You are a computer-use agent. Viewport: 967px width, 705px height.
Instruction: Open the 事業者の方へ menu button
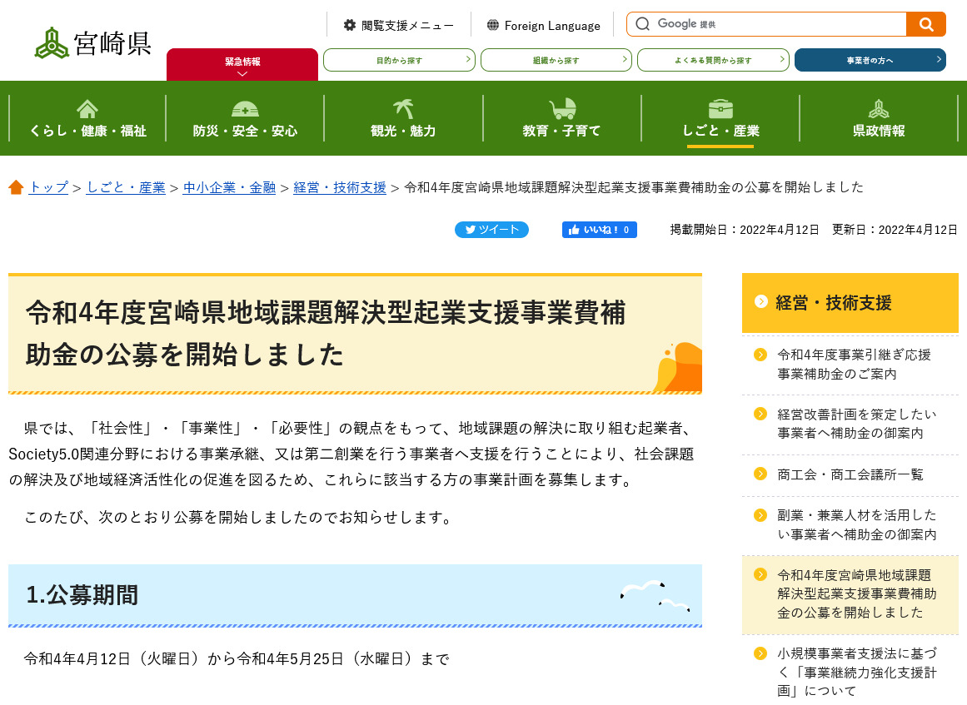[870, 59]
